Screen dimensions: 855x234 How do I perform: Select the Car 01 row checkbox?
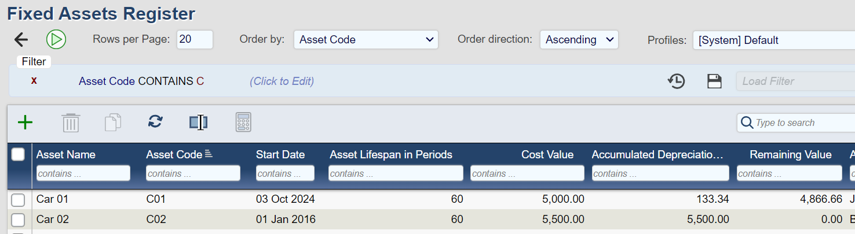19,199
